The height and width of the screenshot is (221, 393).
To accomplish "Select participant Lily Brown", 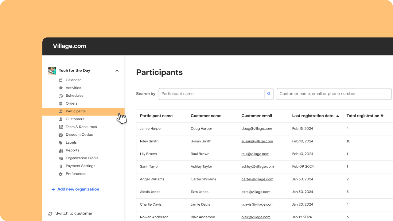I will [148, 154].
